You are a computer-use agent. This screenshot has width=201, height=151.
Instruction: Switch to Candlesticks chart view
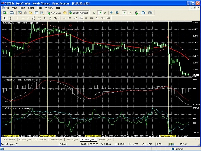click(100, 13)
